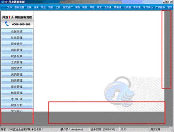Click the 账套 status bar entry
174x132 pixels.
(x=15, y=129)
